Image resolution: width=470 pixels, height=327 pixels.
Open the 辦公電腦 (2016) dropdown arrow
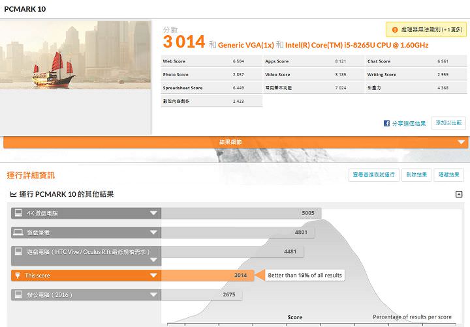(x=153, y=295)
